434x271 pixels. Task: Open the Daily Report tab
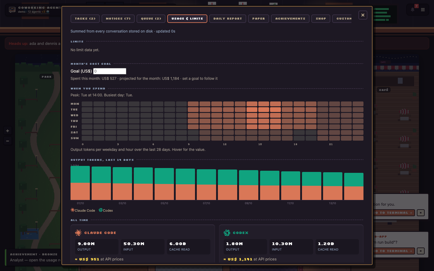click(x=228, y=19)
